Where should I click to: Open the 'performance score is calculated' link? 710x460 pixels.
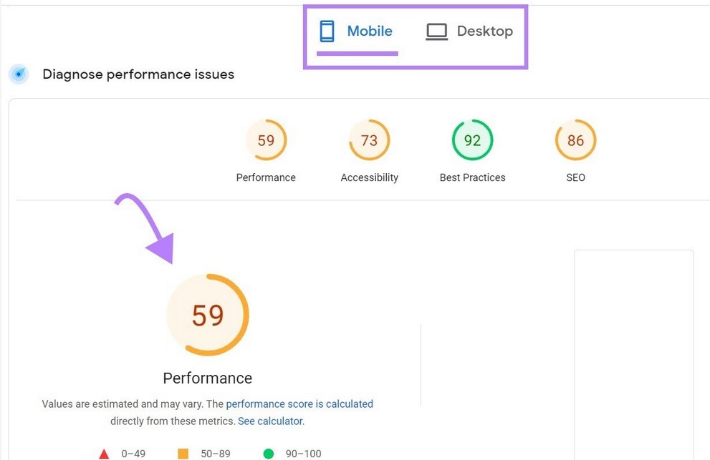point(299,404)
